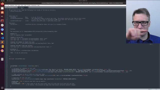Open the yellow and blue stacked-squares dock app
The height and width of the screenshot is (90, 160).
click(2, 34)
